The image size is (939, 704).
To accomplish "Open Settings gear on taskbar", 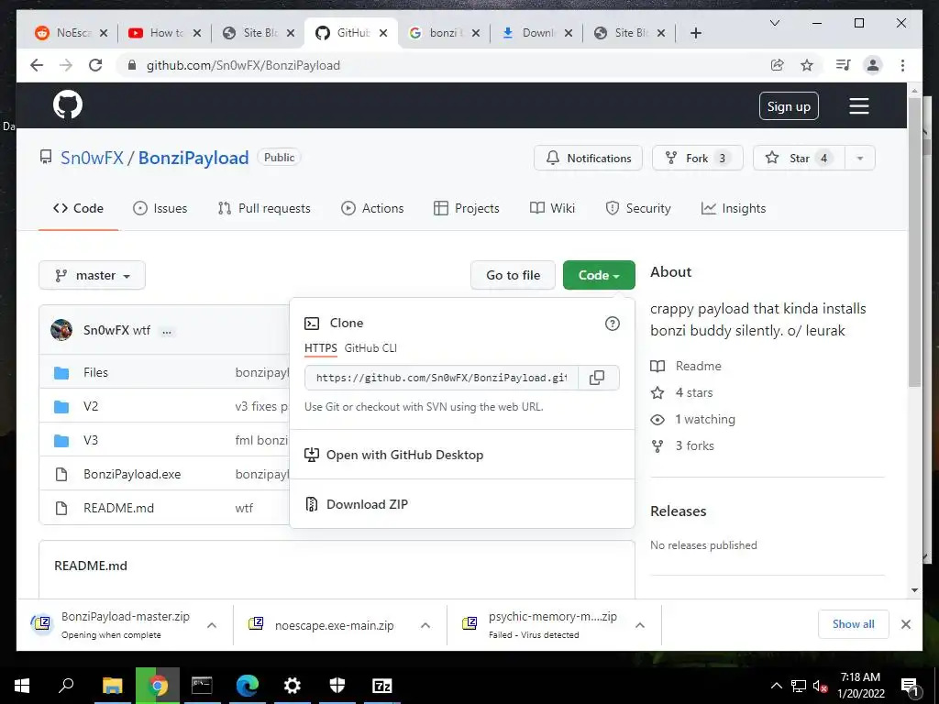I will point(293,686).
